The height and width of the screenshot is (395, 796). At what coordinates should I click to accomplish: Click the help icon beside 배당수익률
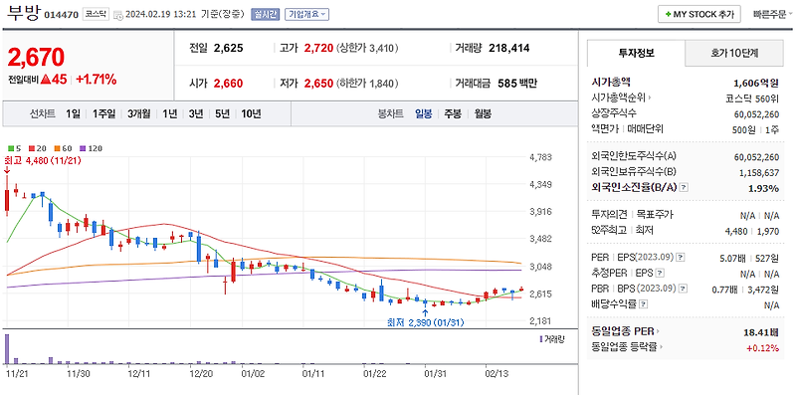643,304
